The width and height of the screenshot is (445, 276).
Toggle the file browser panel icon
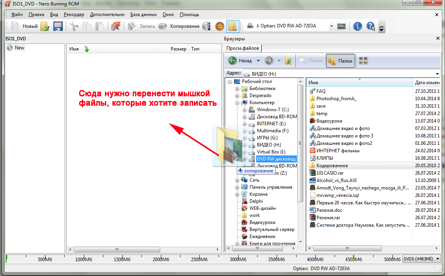(233, 26)
